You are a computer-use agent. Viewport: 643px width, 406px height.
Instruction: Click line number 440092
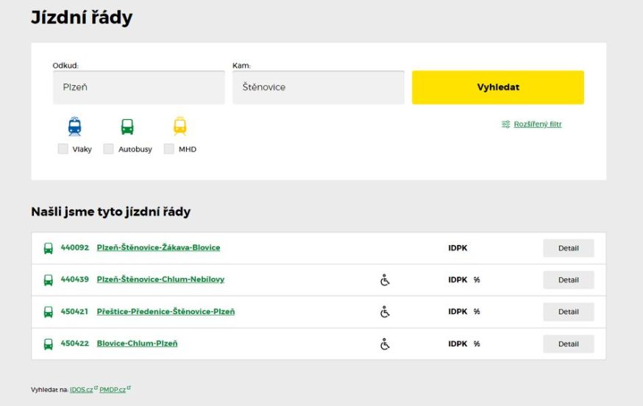pos(74,247)
